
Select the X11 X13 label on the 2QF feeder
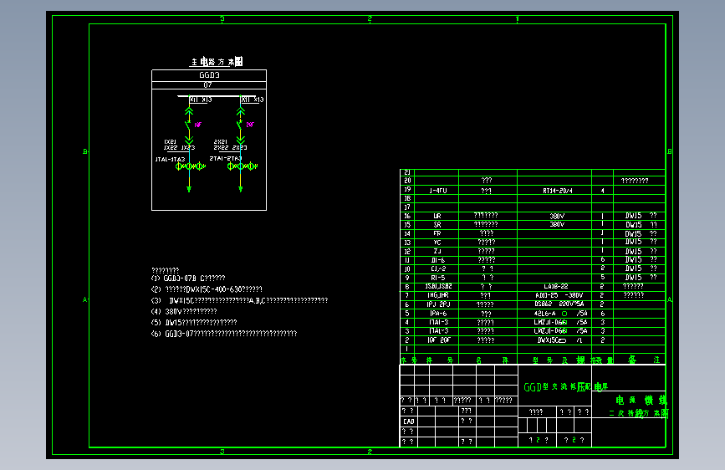click(253, 100)
